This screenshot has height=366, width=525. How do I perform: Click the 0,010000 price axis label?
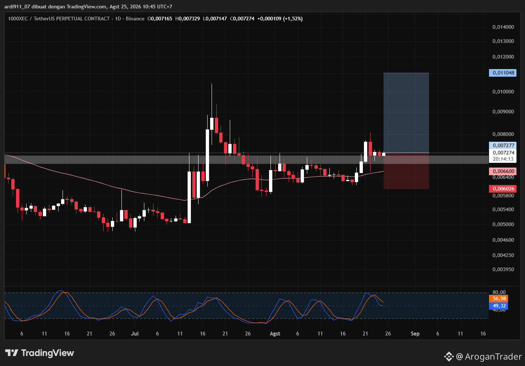(x=503, y=92)
